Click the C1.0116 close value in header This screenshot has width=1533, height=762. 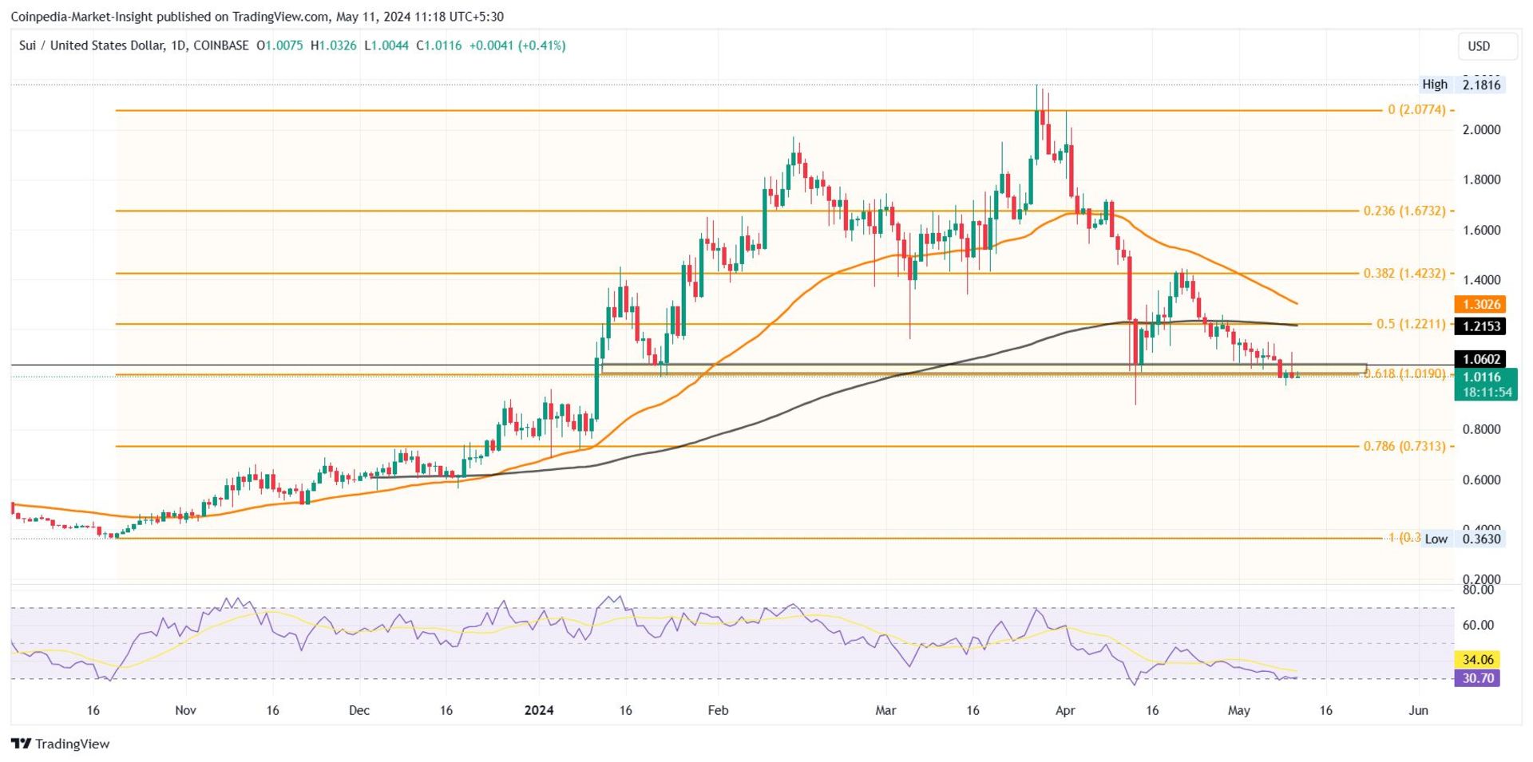coord(438,45)
